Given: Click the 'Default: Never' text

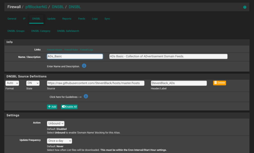Looking at the screenshot, I should (x=55, y=146).
